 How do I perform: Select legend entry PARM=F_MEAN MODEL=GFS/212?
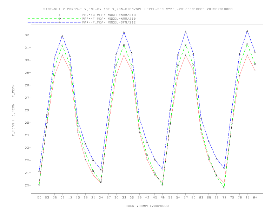(x=109, y=22)
